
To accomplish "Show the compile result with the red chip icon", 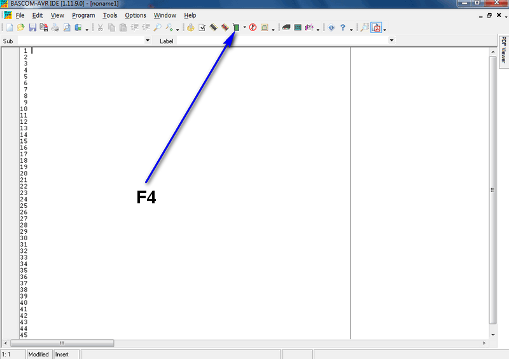I will point(225,27).
